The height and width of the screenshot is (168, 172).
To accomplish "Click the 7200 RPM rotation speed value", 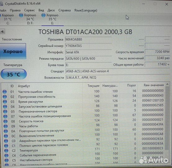I will coord(157,52).
